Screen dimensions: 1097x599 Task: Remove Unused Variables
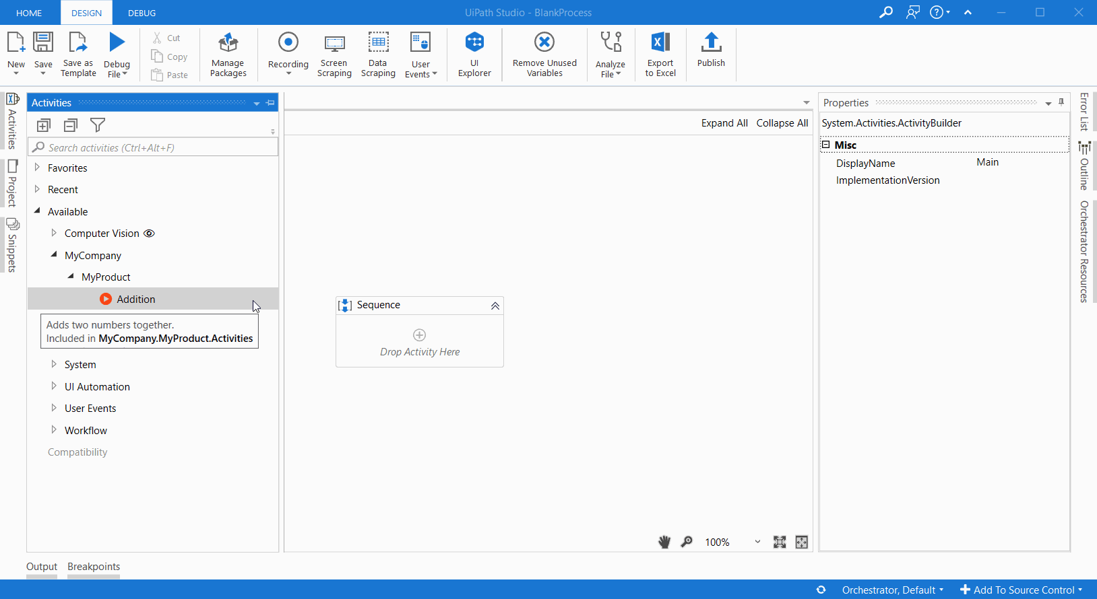tap(544, 54)
